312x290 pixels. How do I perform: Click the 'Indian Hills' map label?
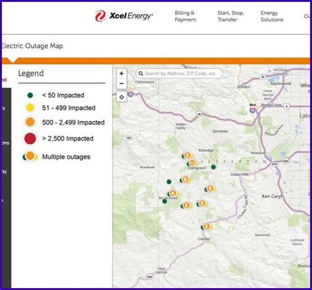click(x=240, y=174)
